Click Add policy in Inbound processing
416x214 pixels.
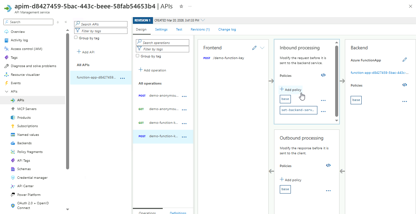tap(291, 90)
